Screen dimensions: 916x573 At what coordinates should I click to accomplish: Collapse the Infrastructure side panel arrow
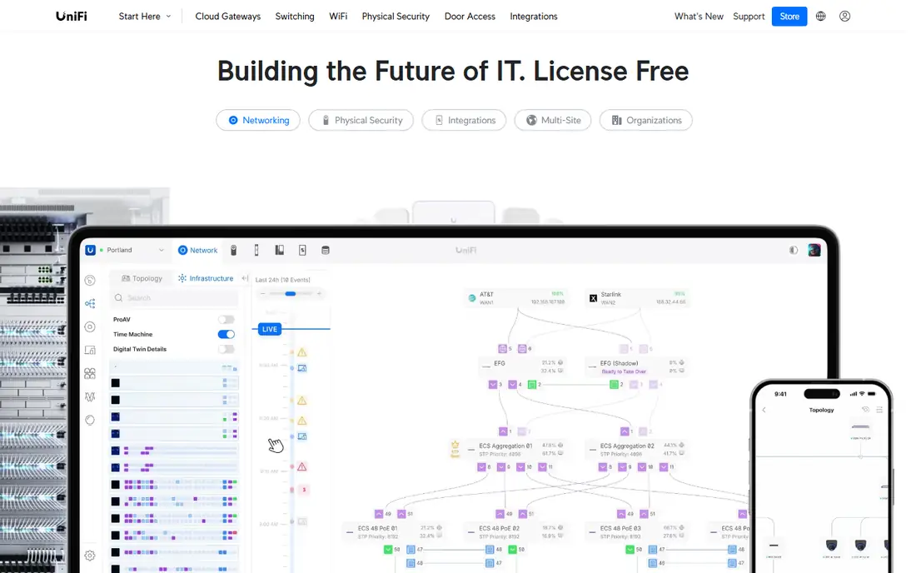245,279
